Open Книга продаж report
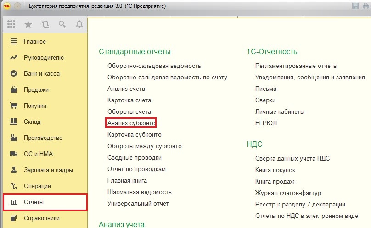 [x=275, y=181]
